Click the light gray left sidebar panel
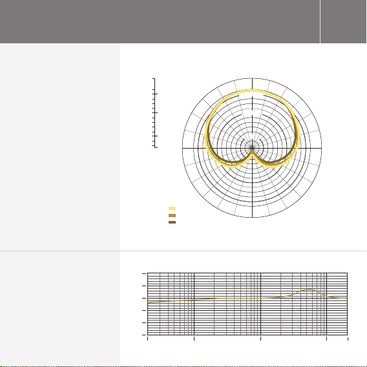 pos(60,147)
